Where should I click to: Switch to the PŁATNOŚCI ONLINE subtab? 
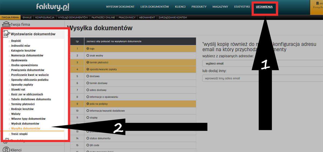point(103,17)
